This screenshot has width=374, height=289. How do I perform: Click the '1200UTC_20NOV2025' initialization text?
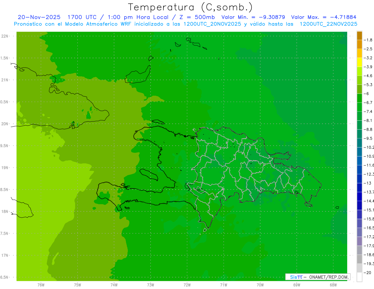pos(213,24)
